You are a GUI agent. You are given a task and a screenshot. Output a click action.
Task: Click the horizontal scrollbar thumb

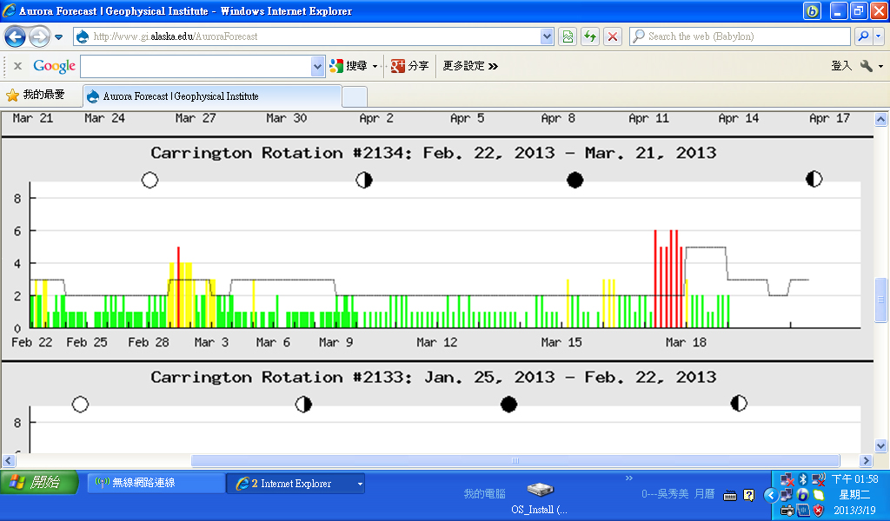click(515, 461)
